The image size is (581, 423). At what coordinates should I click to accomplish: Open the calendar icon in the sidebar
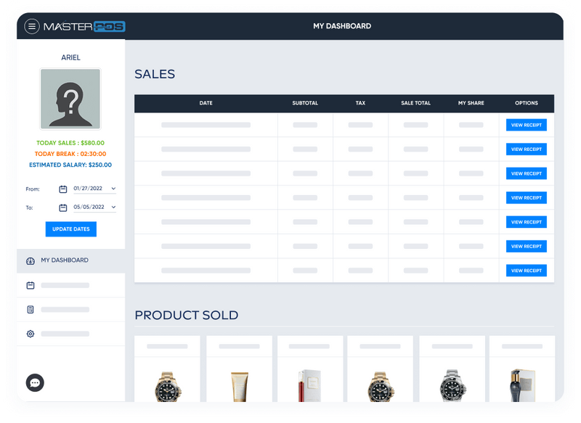tap(29, 285)
